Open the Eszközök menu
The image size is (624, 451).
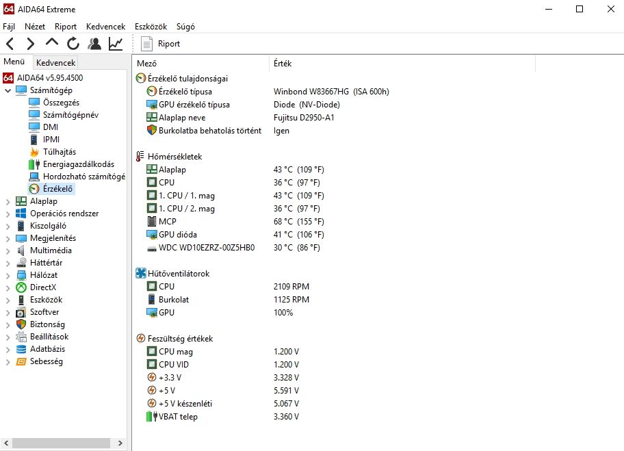151,27
